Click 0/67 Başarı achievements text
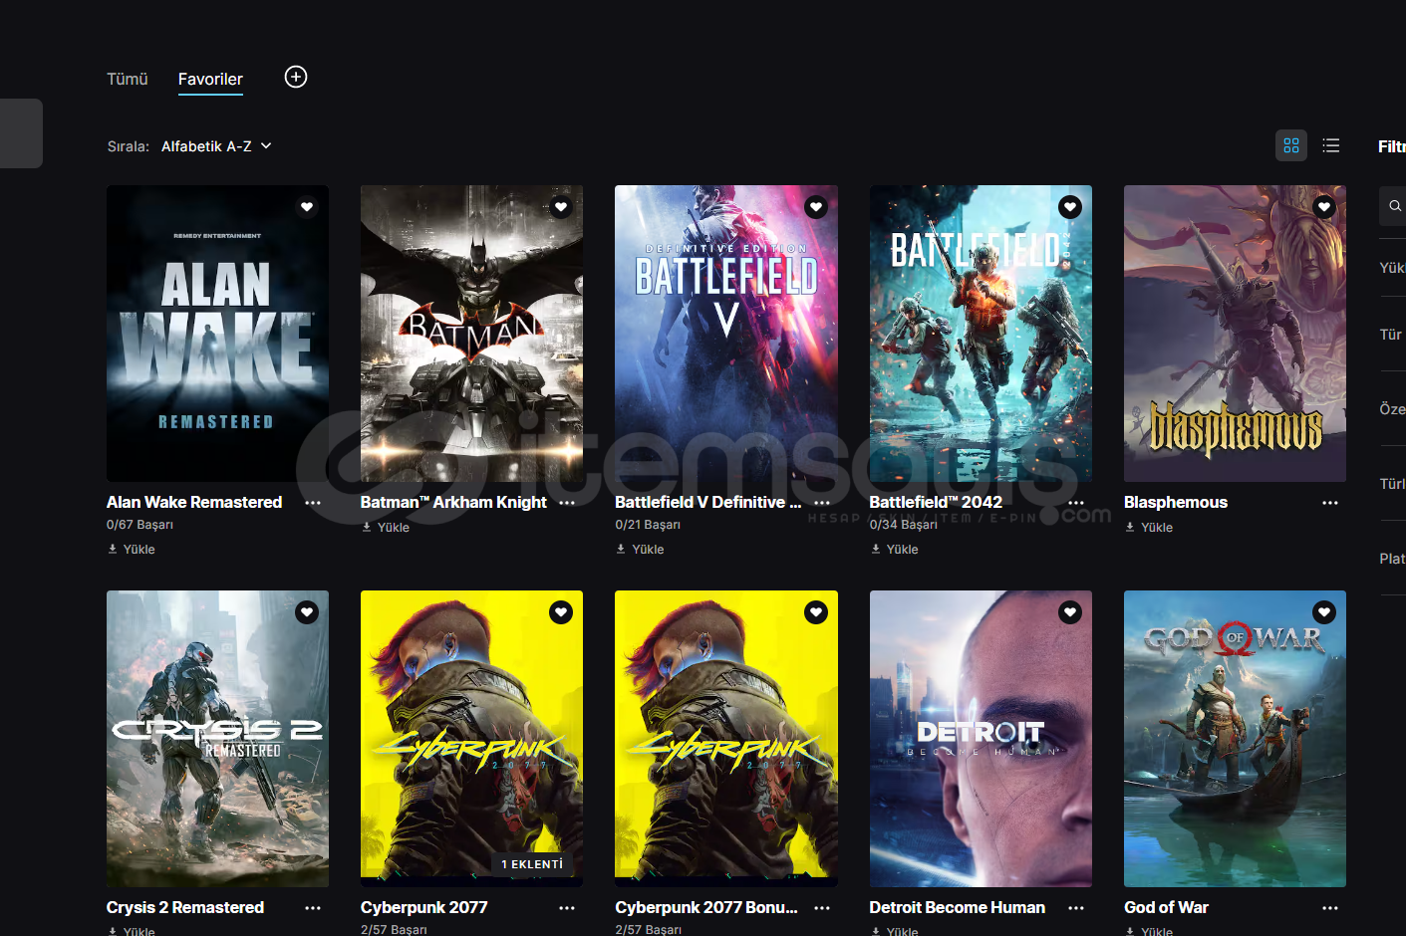 [x=140, y=525]
